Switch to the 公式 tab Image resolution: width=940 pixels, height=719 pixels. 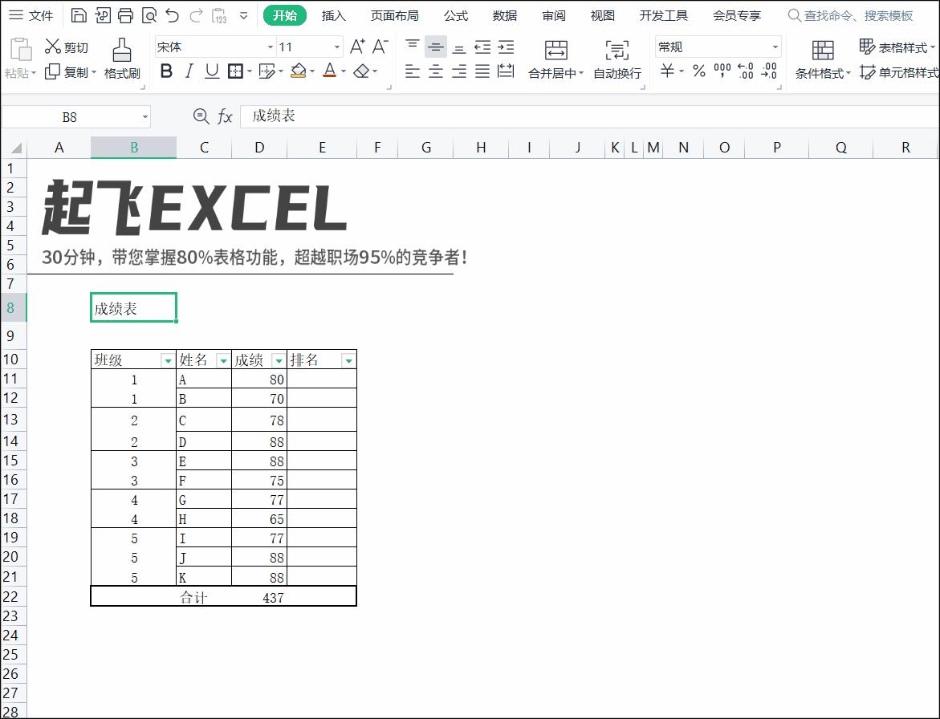pyautogui.click(x=456, y=15)
